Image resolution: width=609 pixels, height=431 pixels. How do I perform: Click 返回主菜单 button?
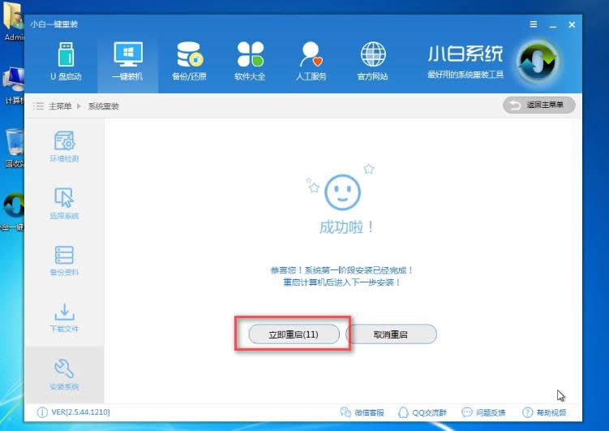[539, 105]
